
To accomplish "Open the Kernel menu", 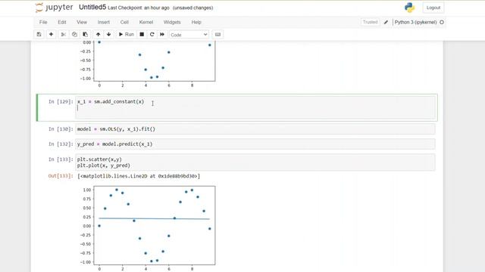I will coord(146,22).
